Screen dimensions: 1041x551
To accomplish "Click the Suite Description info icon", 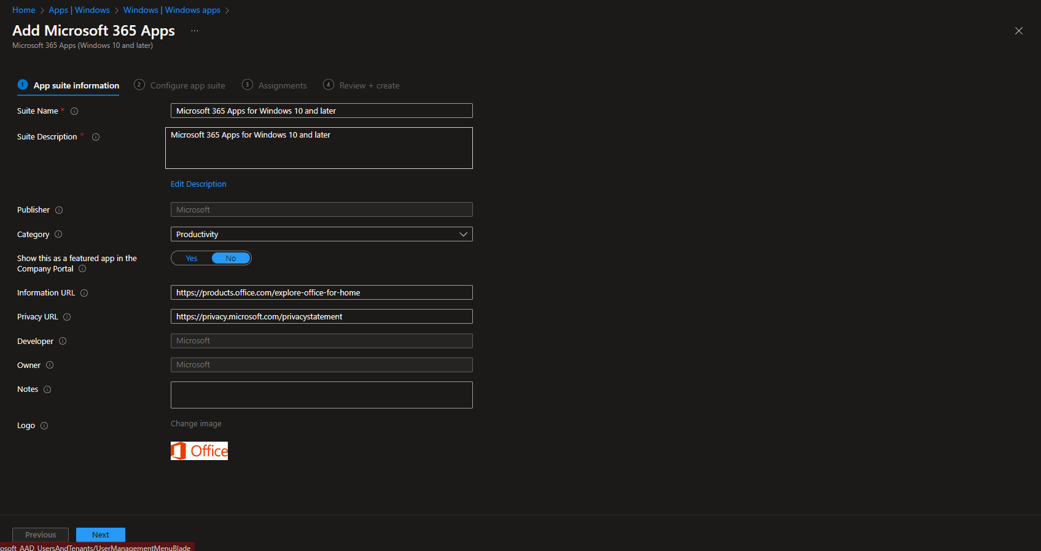I will coord(96,137).
